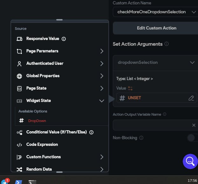The image size is (198, 184).
Task: Collapse the dropdownSelection argument section
Action: [192, 63]
